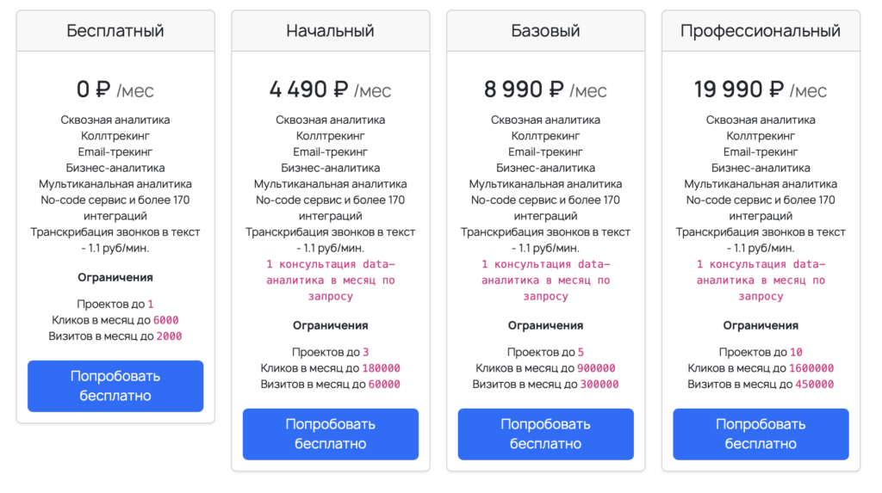Click the 1600000 clicks limit value
The width and height of the screenshot is (882, 493).
pos(811,368)
